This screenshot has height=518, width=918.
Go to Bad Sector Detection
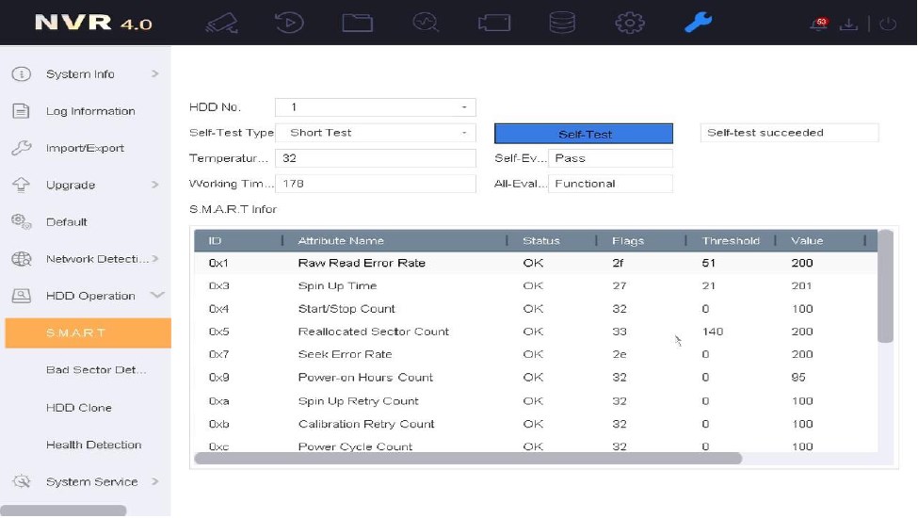click(95, 370)
